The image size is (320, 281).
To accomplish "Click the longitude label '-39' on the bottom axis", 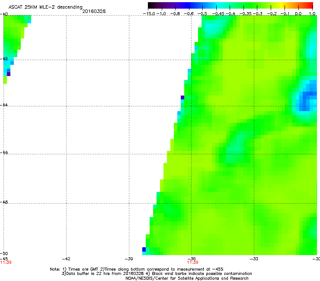I will pos(129,259).
